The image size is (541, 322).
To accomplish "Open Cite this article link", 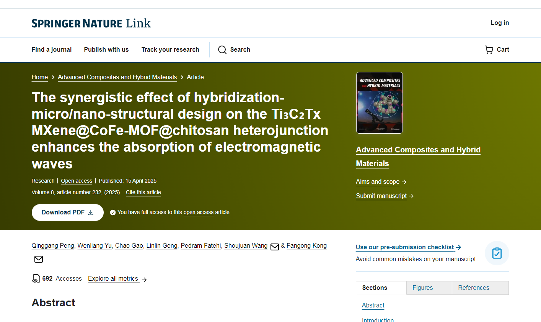I will pos(143,192).
